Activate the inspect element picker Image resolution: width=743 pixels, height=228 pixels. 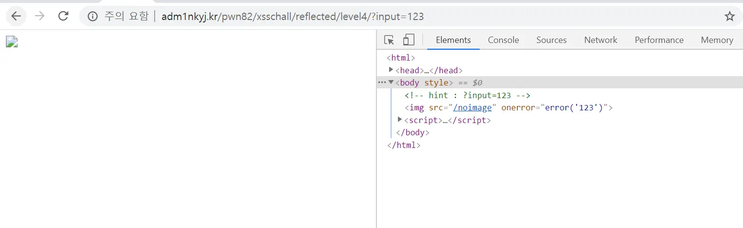389,40
